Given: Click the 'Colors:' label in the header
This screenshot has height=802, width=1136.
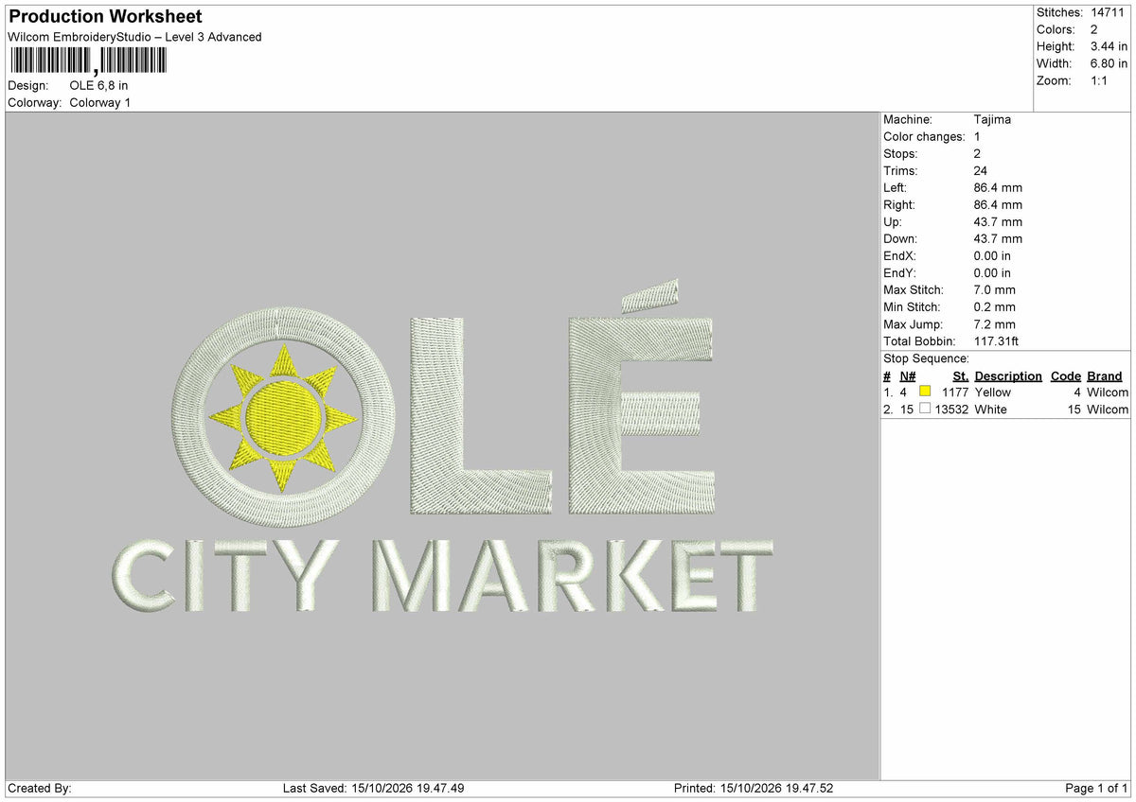Looking at the screenshot, I should coord(1056,29).
